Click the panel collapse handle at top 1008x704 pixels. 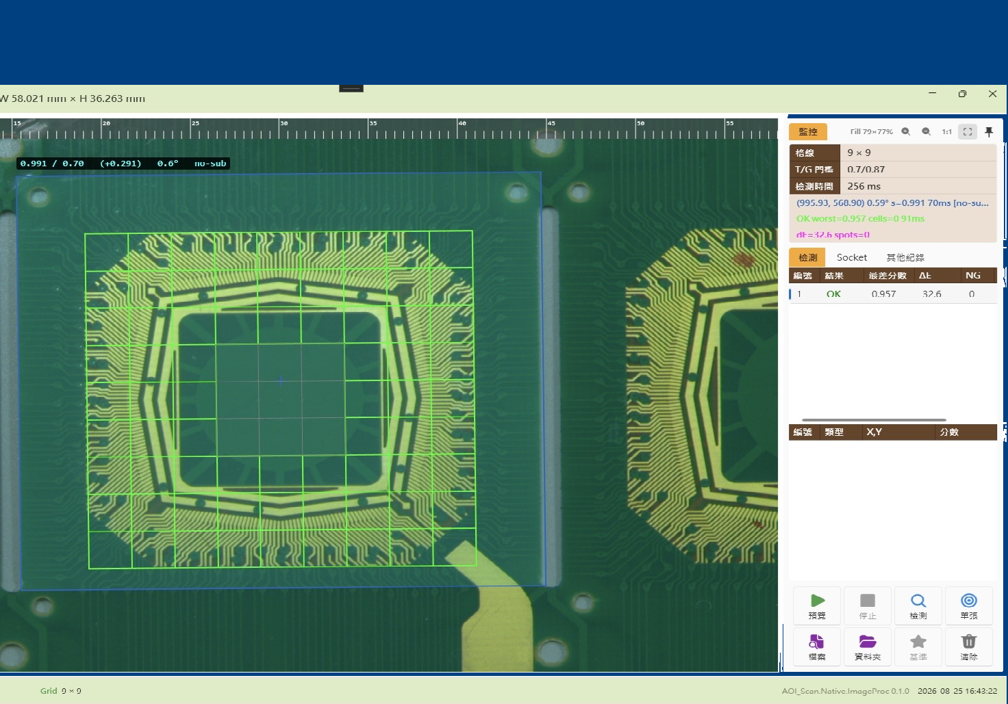[351, 88]
